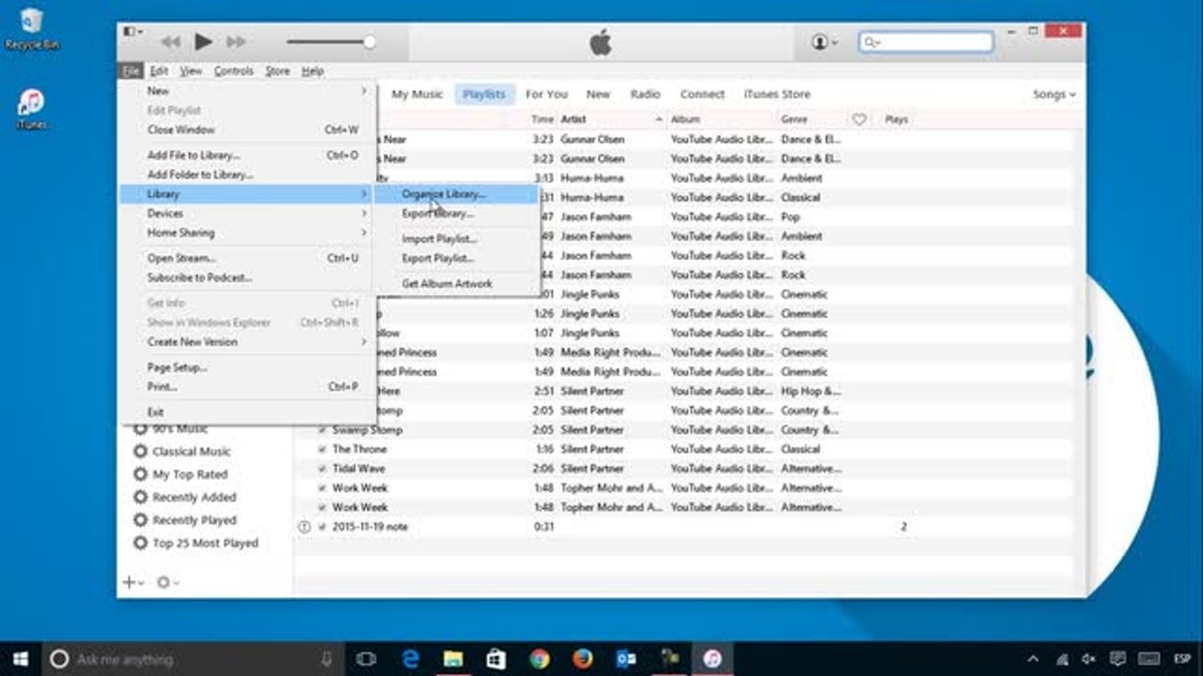Open the mini menu dropdown at top-left corner
Image resolution: width=1203 pixels, height=676 pixels.
tap(133, 32)
